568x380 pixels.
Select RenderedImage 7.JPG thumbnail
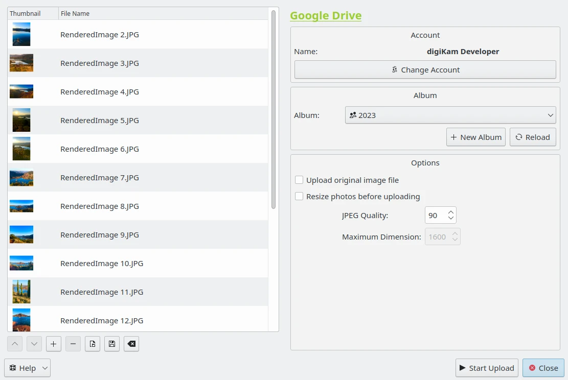[21, 178]
